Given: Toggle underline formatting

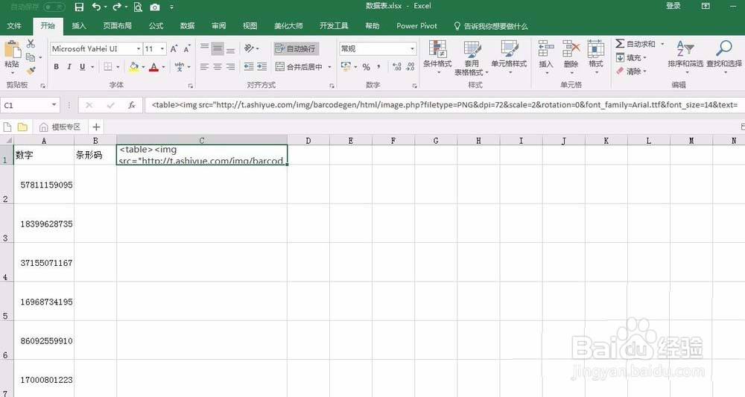Looking at the screenshot, I should click(82, 67).
